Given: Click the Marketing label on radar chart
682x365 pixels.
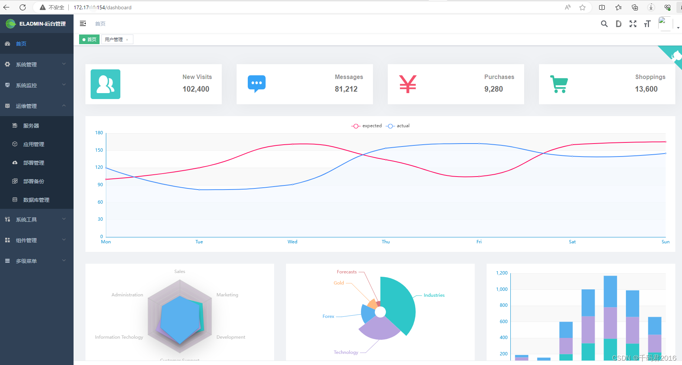Looking at the screenshot, I should click(227, 295).
